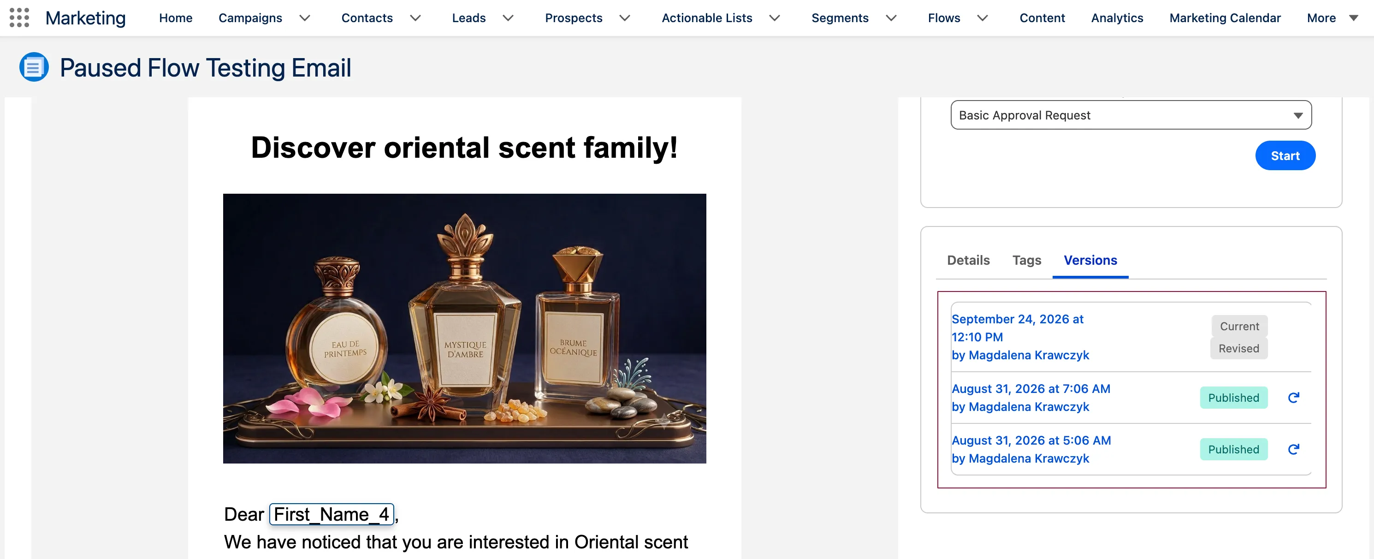
Task: Expand the Segments menu chevron
Action: 891,18
